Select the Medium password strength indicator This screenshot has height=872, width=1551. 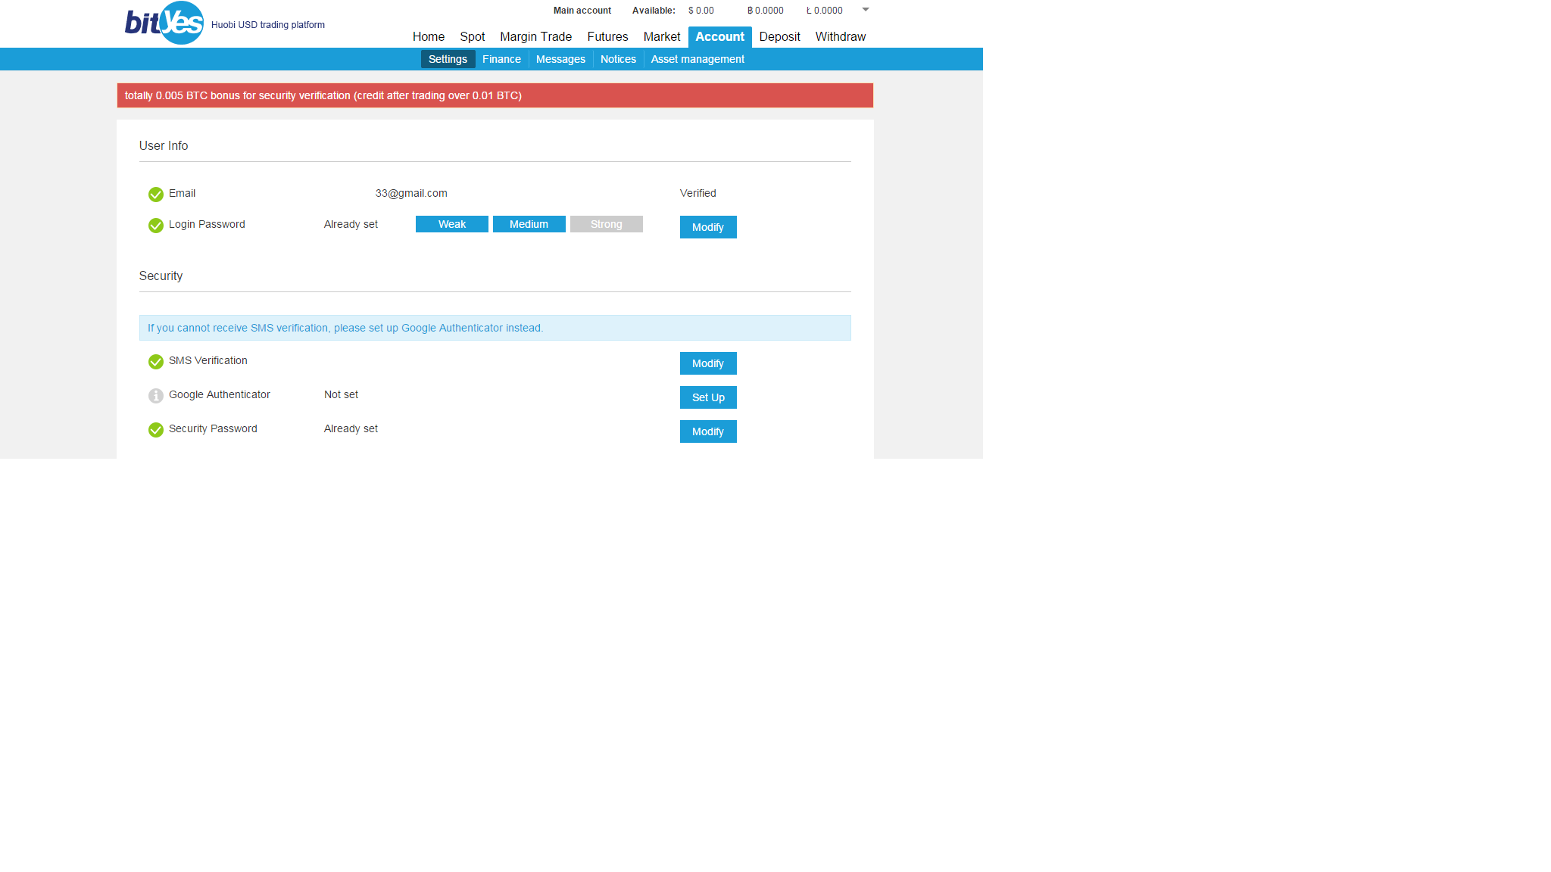click(529, 224)
